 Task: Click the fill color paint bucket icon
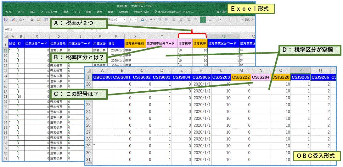[x=143, y=19]
